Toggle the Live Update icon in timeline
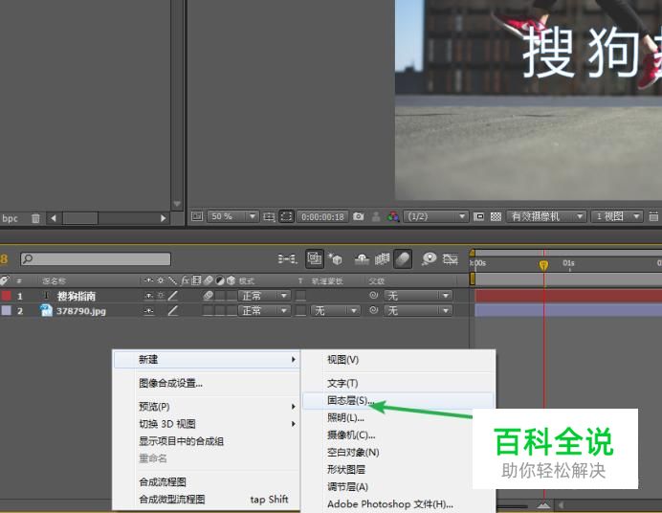This screenshot has height=513, width=662. [315, 258]
